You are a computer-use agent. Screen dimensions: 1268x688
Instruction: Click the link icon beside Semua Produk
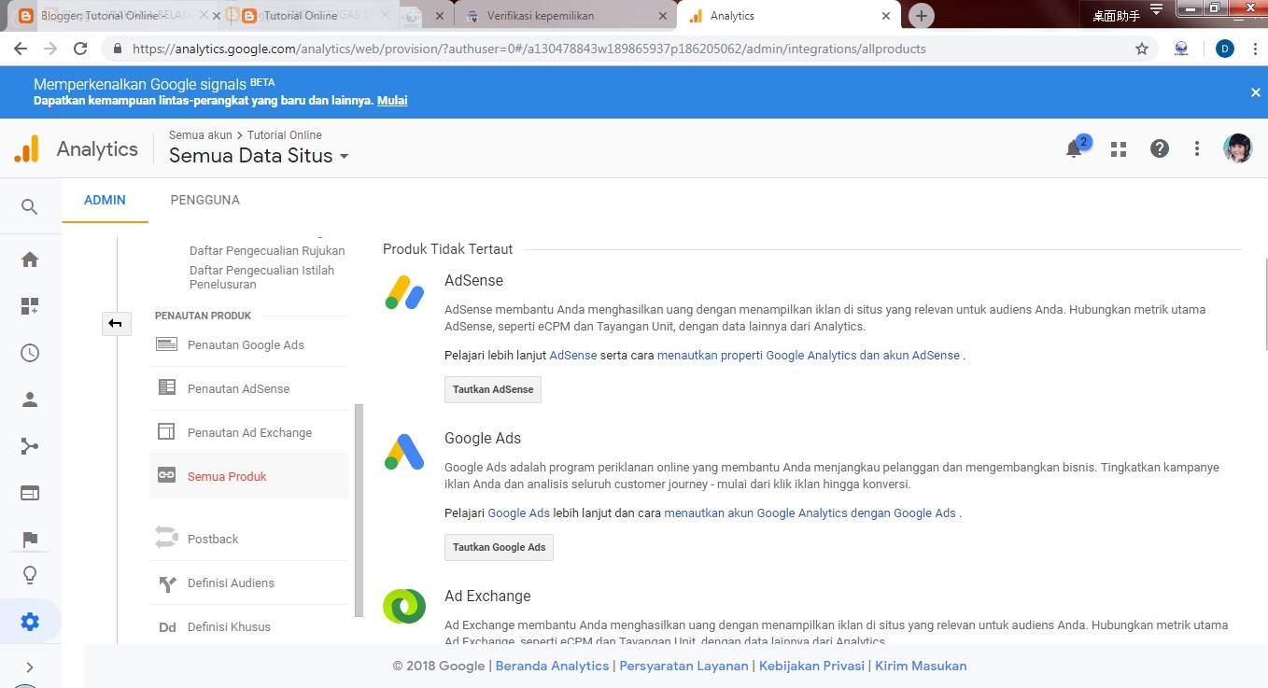[167, 475]
